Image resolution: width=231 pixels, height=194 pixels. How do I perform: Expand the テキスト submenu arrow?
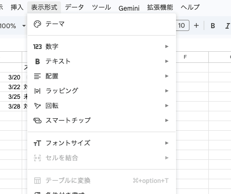coord(167,61)
